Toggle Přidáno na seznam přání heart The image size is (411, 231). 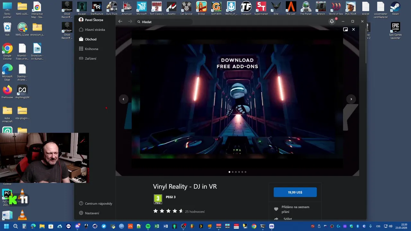[x=276, y=209]
